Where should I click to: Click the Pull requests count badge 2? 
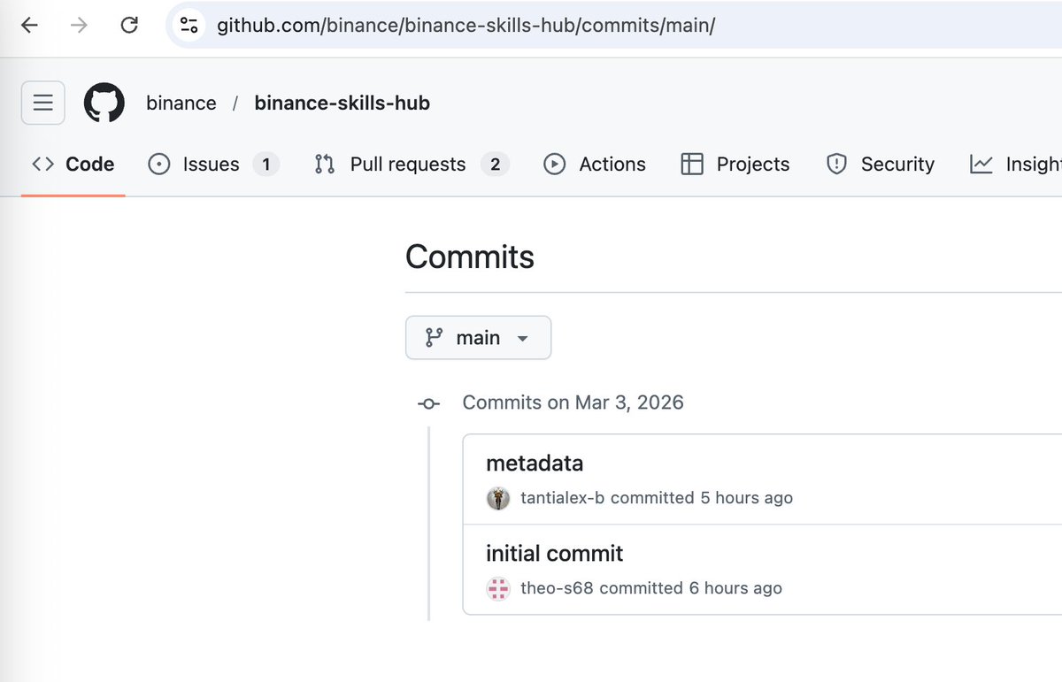coord(495,164)
